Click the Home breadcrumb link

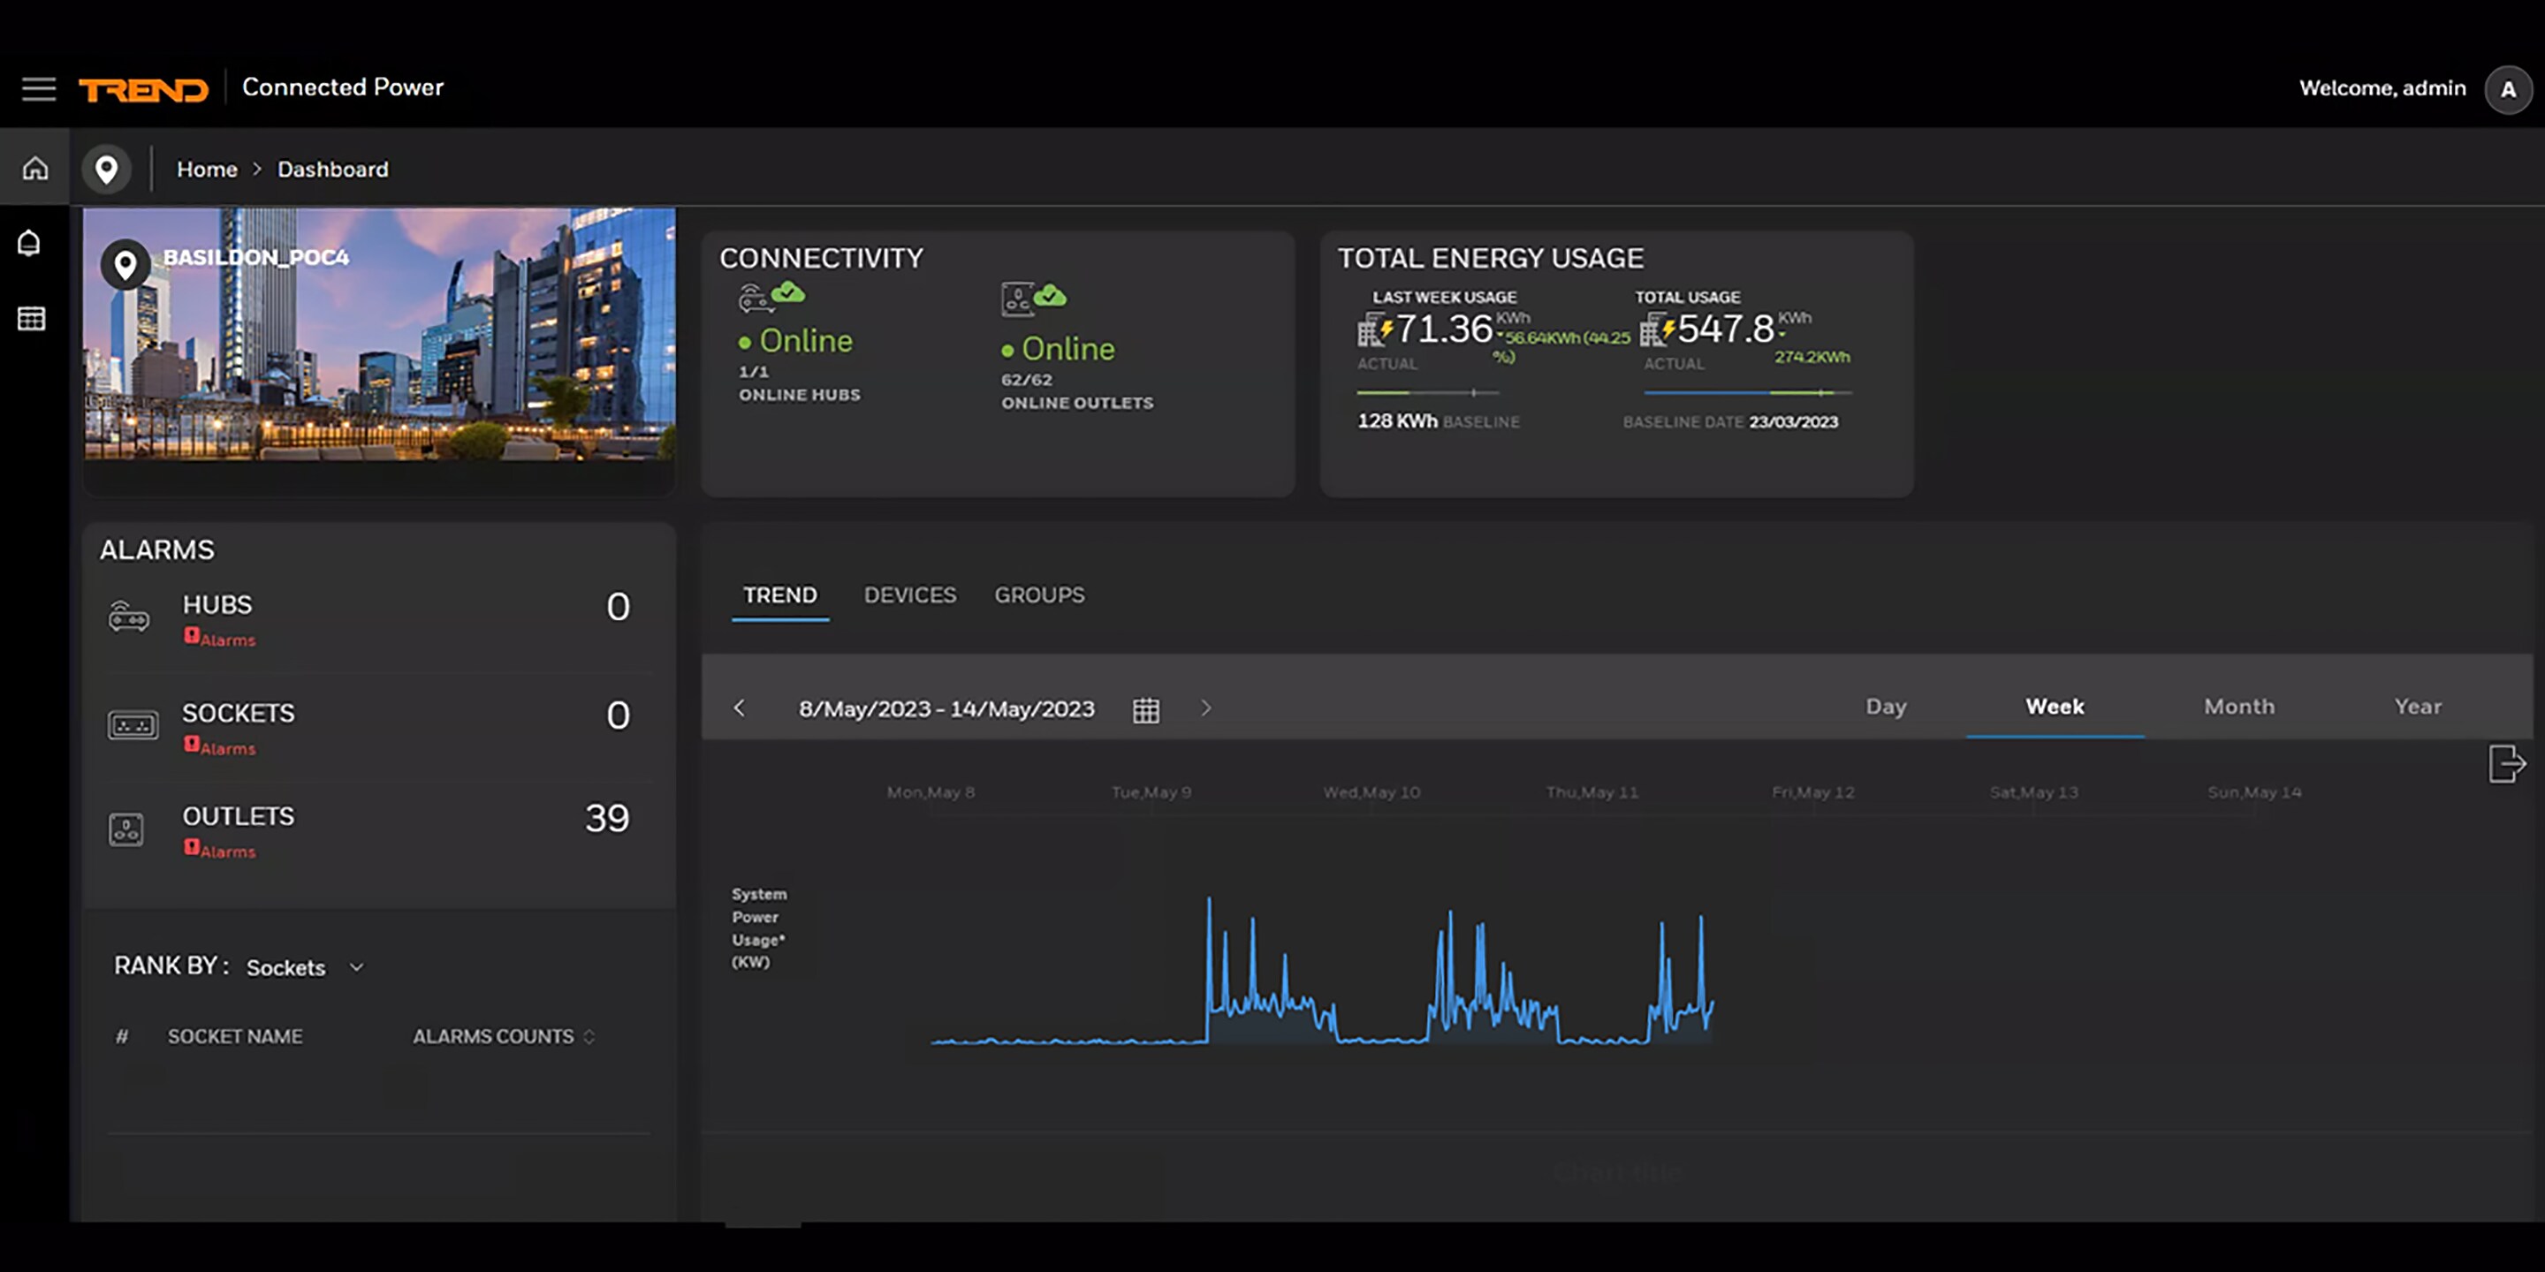click(x=207, y=170)
